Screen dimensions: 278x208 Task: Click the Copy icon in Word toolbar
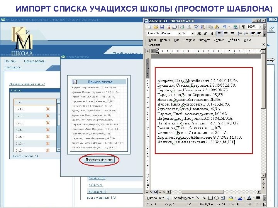[x=210, y=27]
